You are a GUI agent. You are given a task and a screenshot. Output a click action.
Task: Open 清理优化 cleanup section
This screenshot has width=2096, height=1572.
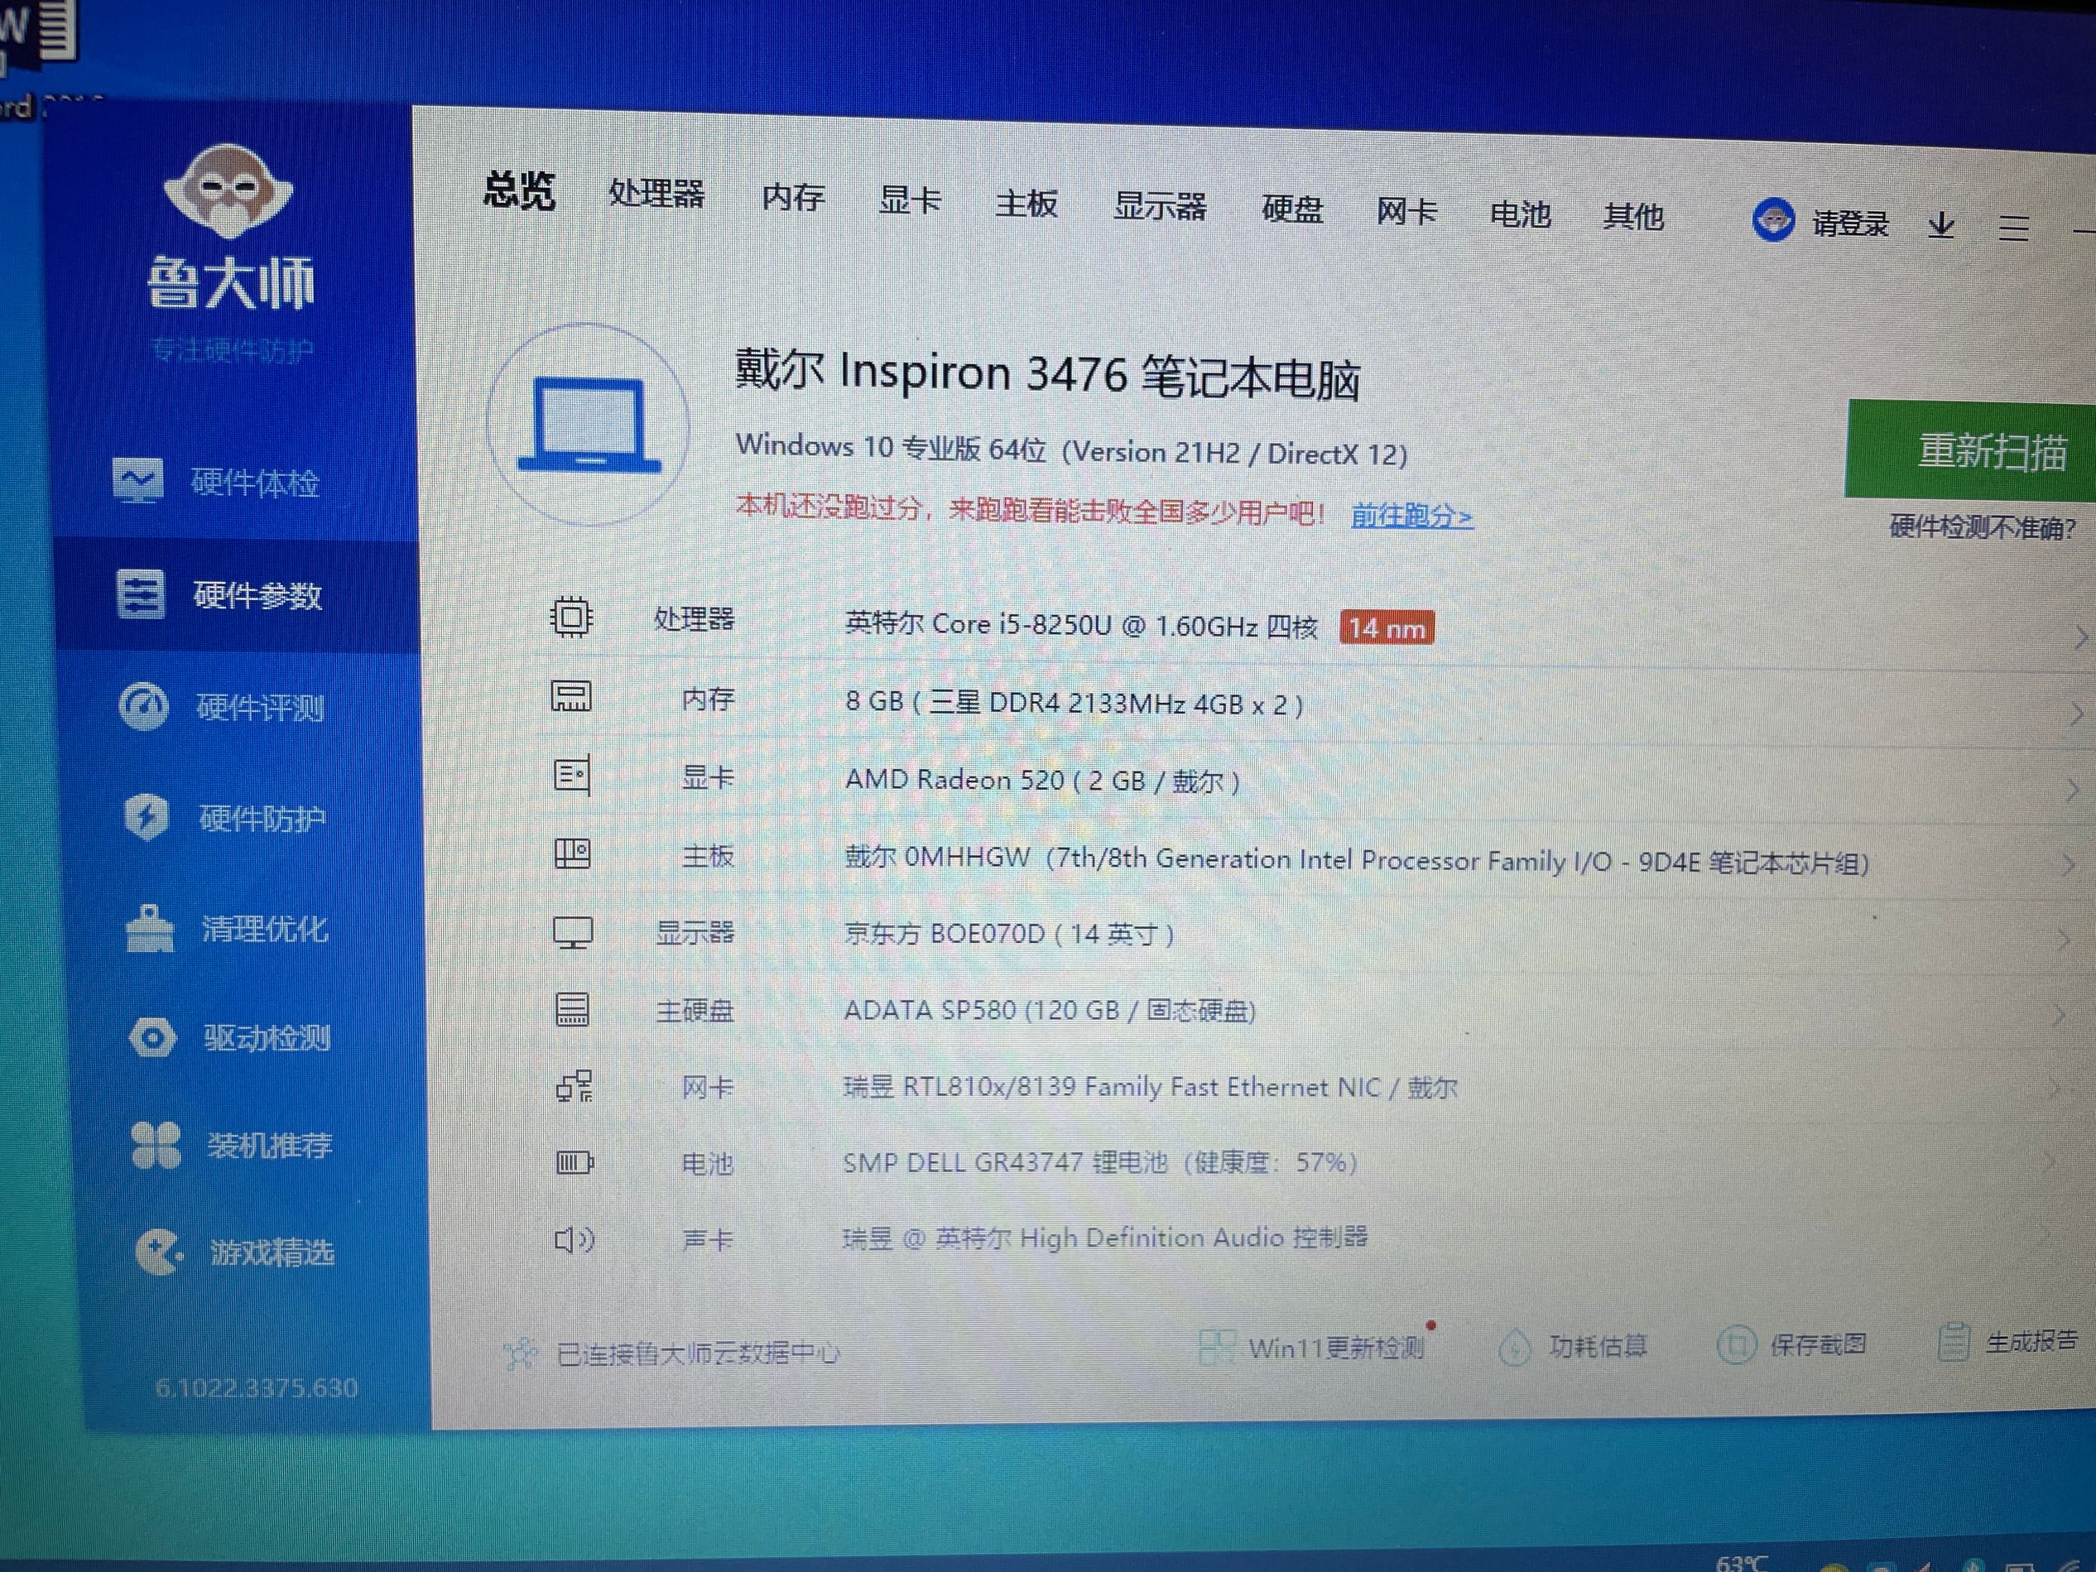(x=228, y=929)
